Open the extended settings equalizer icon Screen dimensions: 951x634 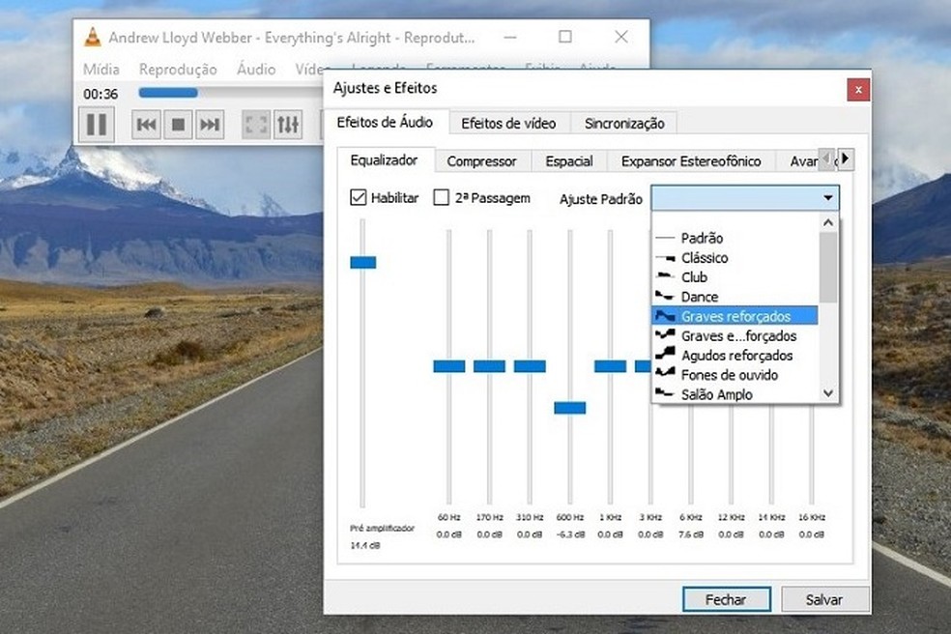pyautogui.click(x=286, y=124)
